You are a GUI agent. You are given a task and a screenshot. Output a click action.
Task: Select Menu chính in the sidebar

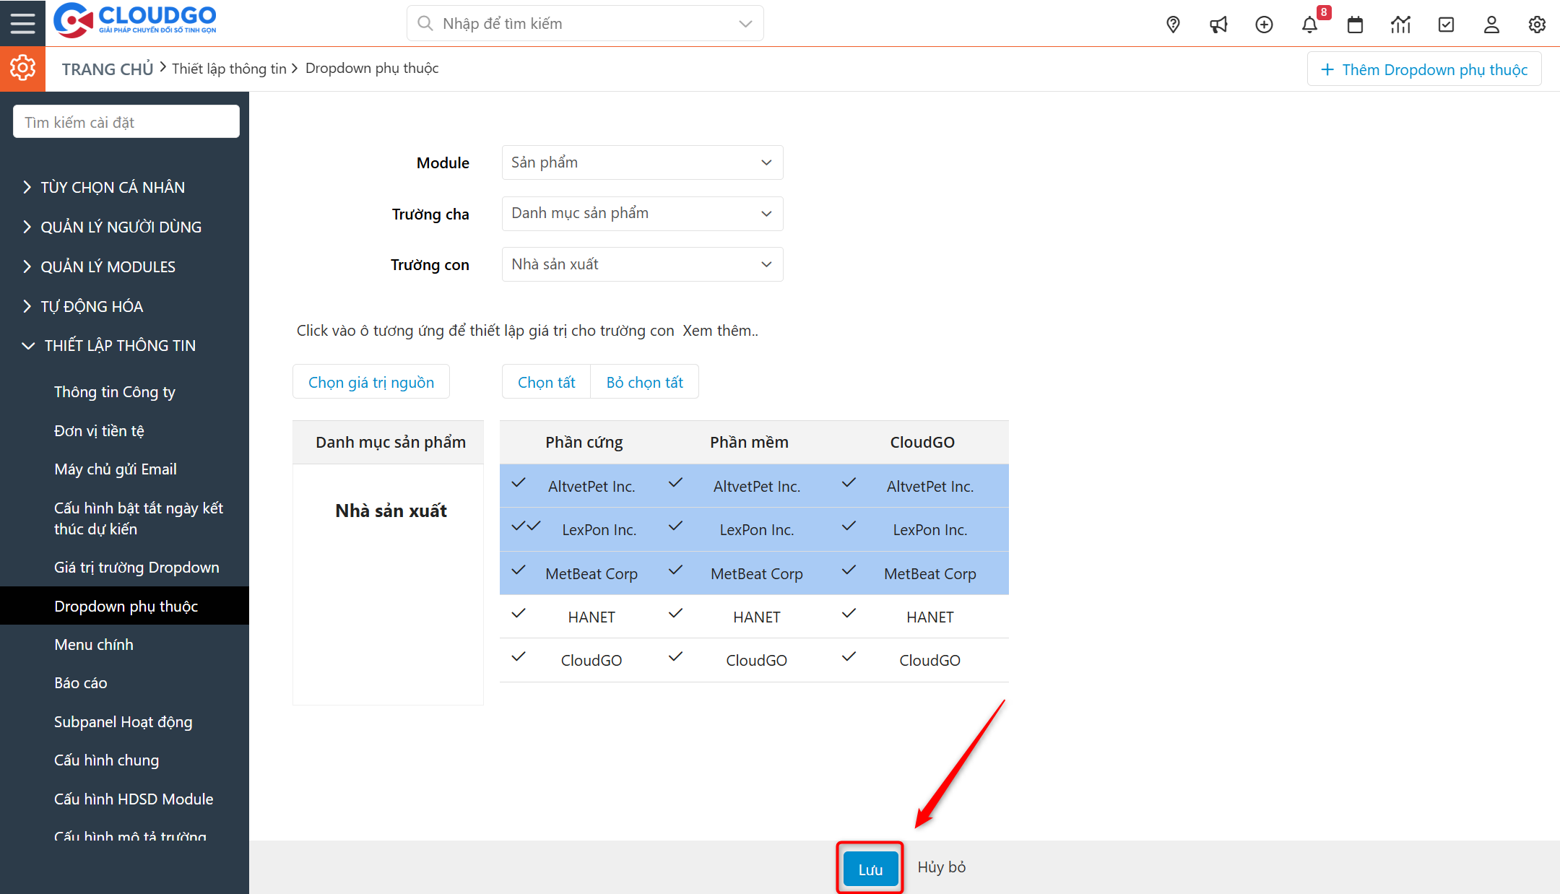click(x=93, y=644)
